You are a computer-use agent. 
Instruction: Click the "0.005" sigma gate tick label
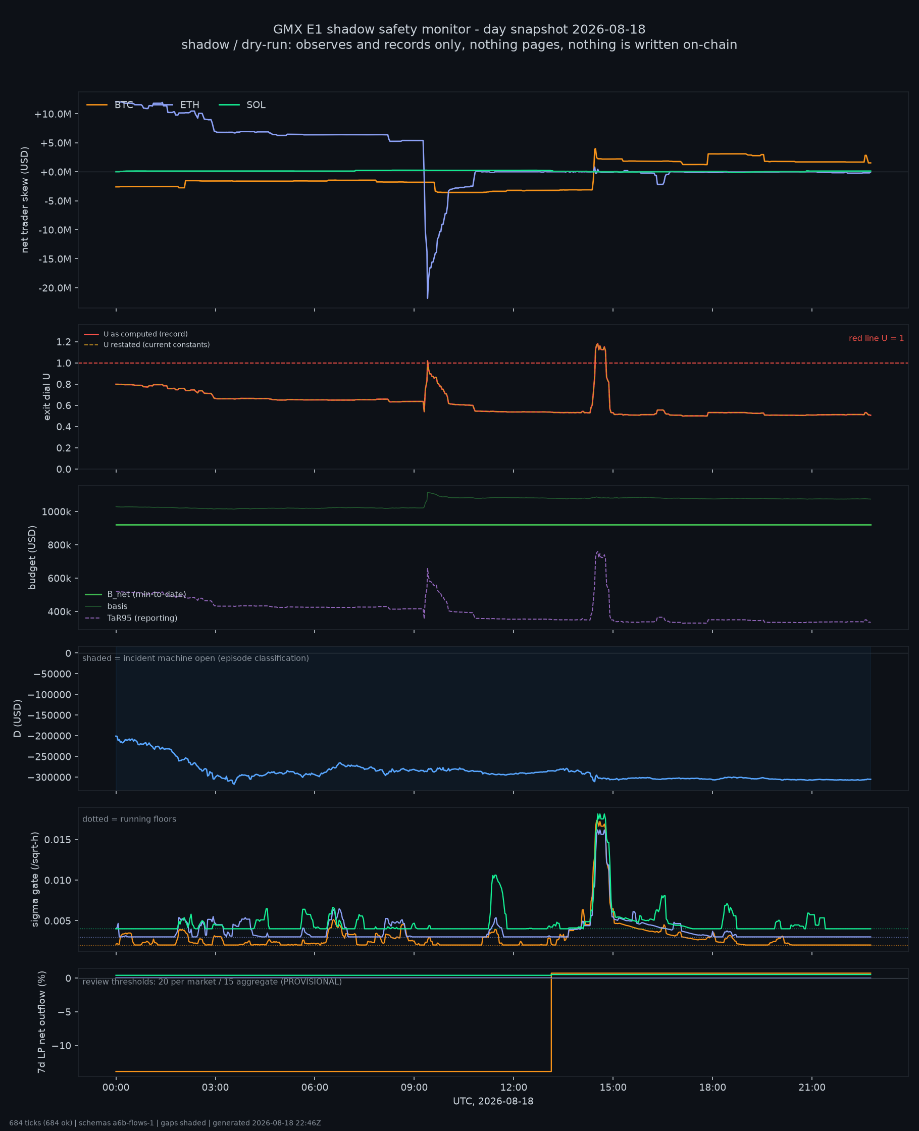58,921
